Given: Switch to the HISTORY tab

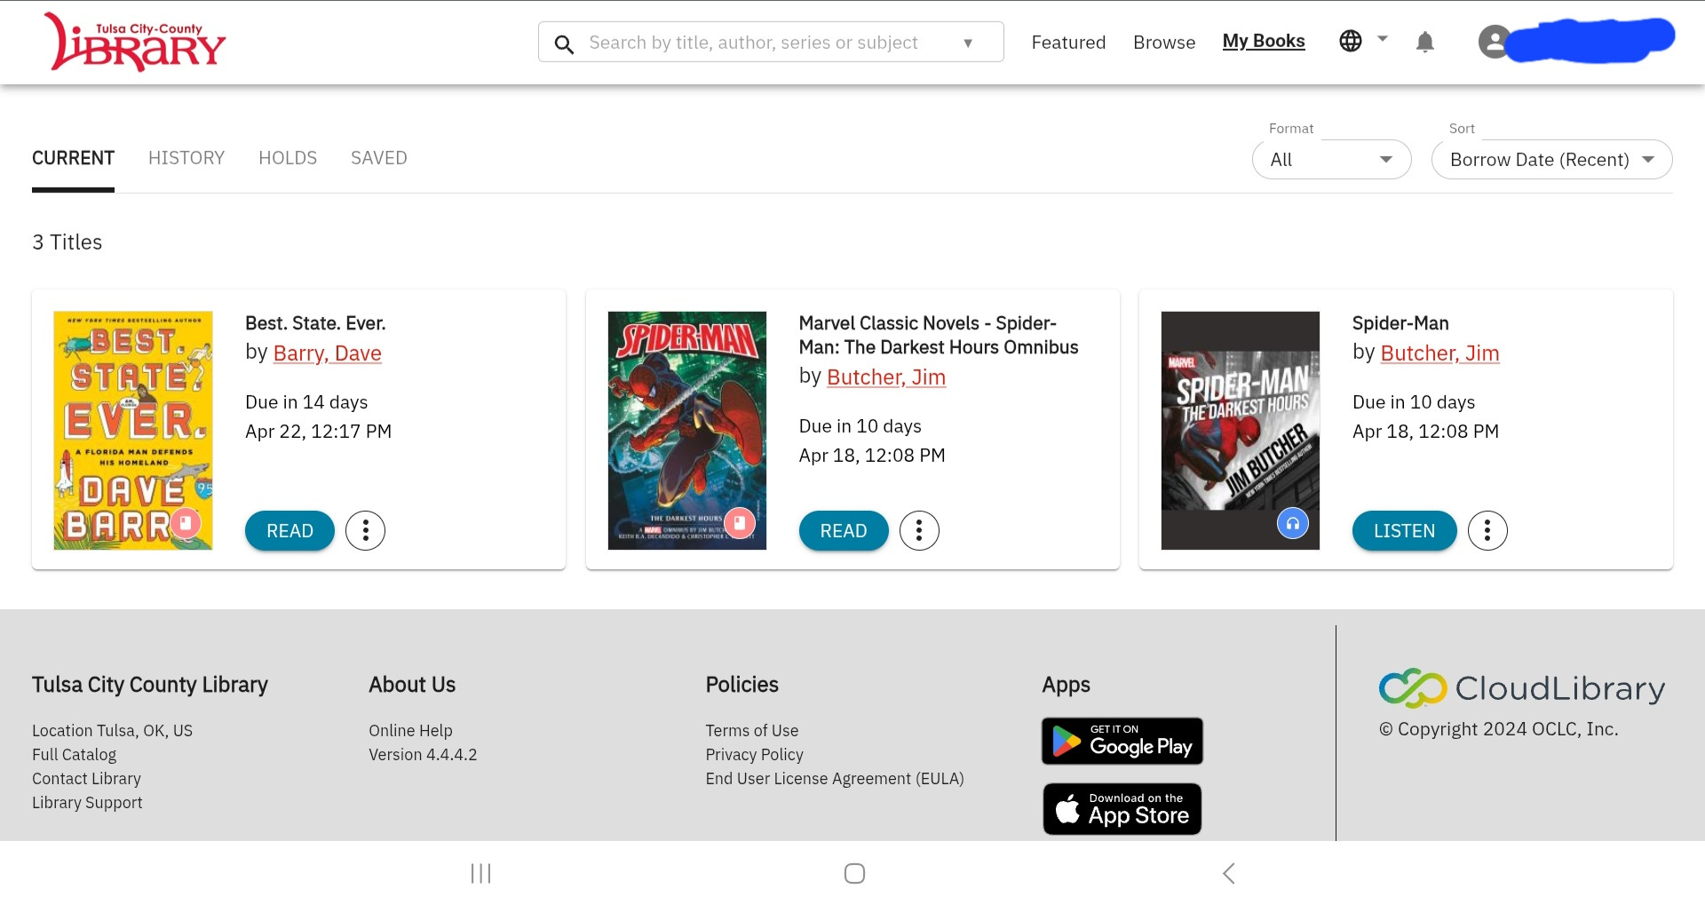Looking at the screenshot, I should [x=186, y=158].
